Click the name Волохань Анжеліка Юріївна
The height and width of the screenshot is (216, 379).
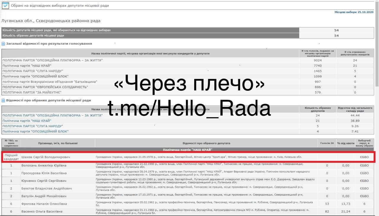(x=44, y=165)
